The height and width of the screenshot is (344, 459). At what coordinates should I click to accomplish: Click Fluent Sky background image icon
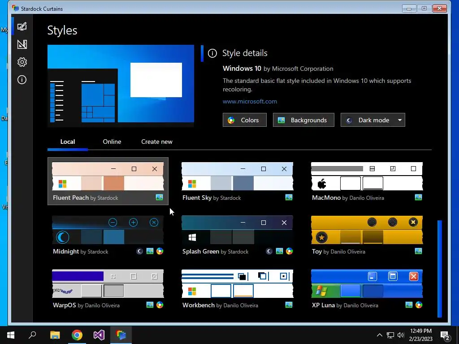tap(289, 198)
